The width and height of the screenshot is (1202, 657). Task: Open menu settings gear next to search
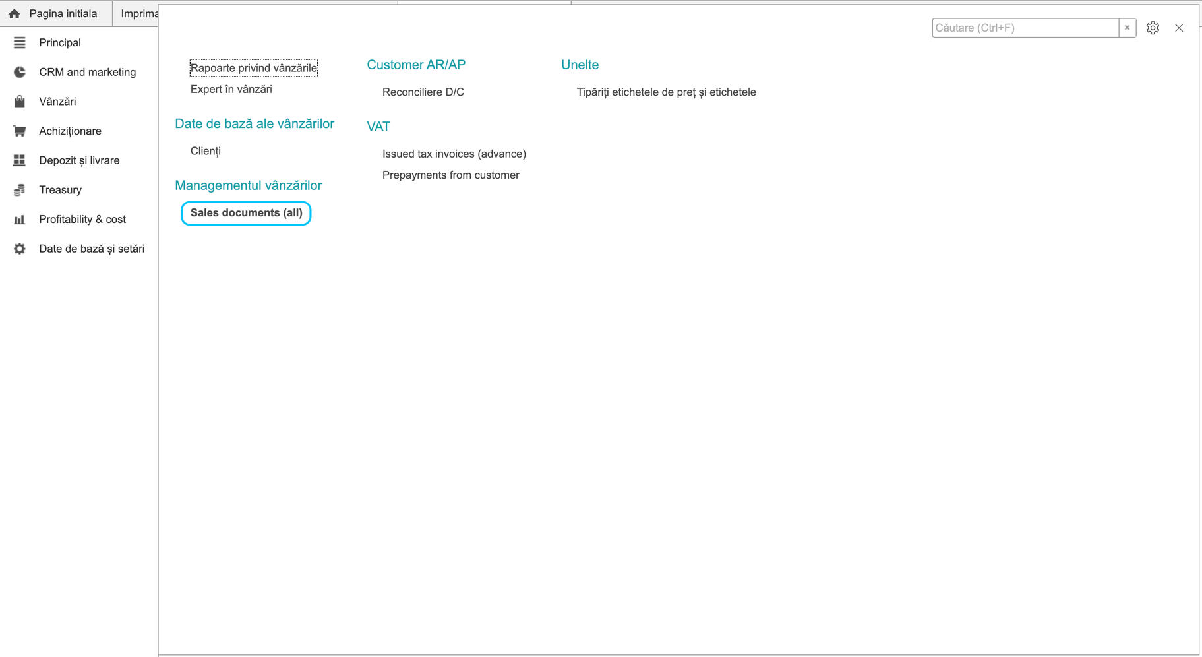pyautogui.click(x=1153, y=28)
